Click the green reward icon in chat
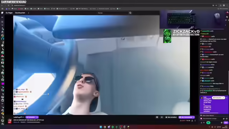This screenshot has height=129, width=229. (208, 123)
